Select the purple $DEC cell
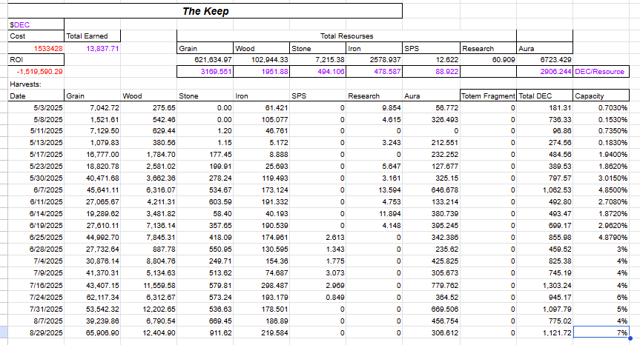 tap(36, 24)
